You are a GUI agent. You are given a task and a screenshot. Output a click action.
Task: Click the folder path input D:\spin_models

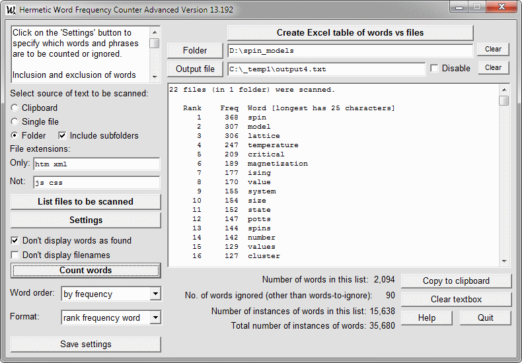point(350,51)
